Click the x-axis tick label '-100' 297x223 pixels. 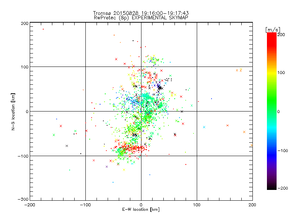pos(85,205)
